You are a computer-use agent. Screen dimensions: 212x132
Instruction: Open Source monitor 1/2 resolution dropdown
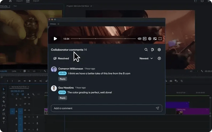37,71
